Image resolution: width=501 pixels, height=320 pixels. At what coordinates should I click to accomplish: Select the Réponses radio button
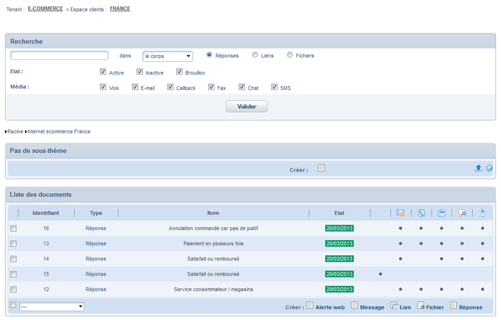pyautogui.click(x=209, y=55)
